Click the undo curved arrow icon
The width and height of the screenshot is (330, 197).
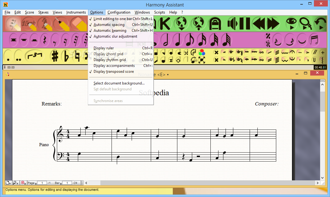point(320,23)
